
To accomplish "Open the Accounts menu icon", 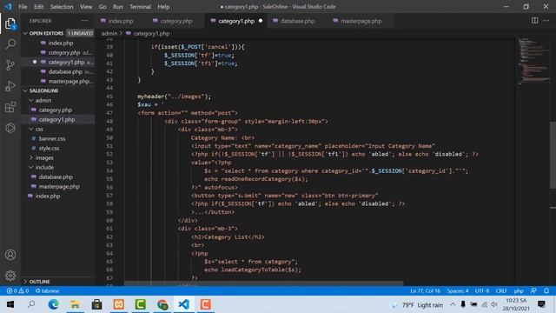I will (10, 255).
